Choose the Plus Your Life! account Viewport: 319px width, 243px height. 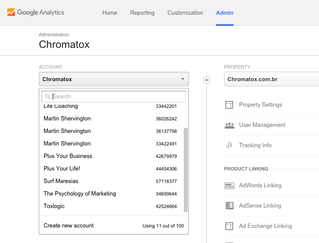point(110,169)
